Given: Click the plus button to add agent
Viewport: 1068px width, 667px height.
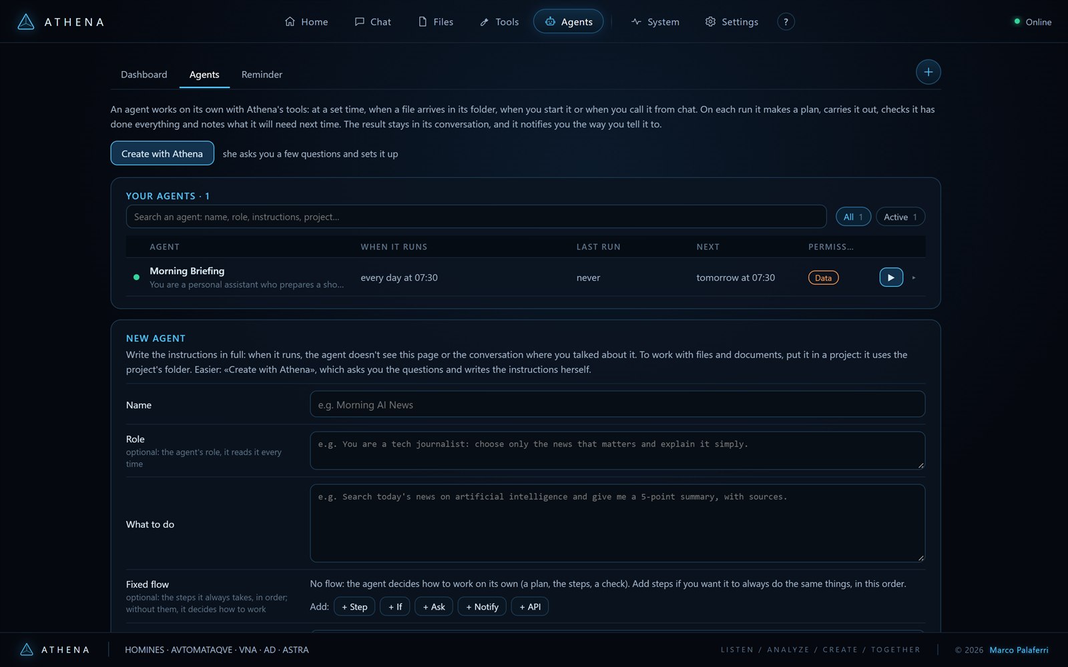Looking at the screenshot, I should (x=928, y=72).
